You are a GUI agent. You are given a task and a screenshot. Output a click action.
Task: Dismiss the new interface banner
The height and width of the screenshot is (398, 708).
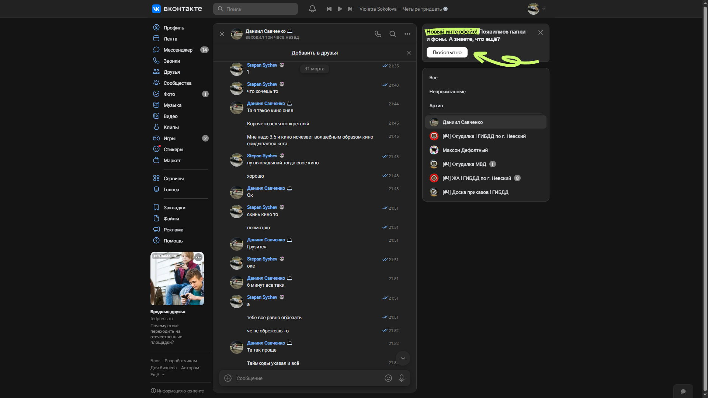540,32
